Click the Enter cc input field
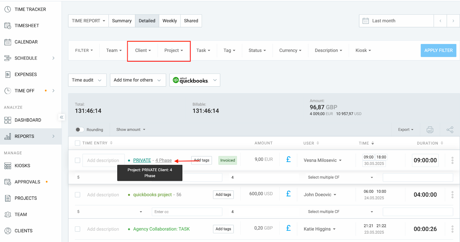This screenshot has width=460, height=242. click(187, 212)
